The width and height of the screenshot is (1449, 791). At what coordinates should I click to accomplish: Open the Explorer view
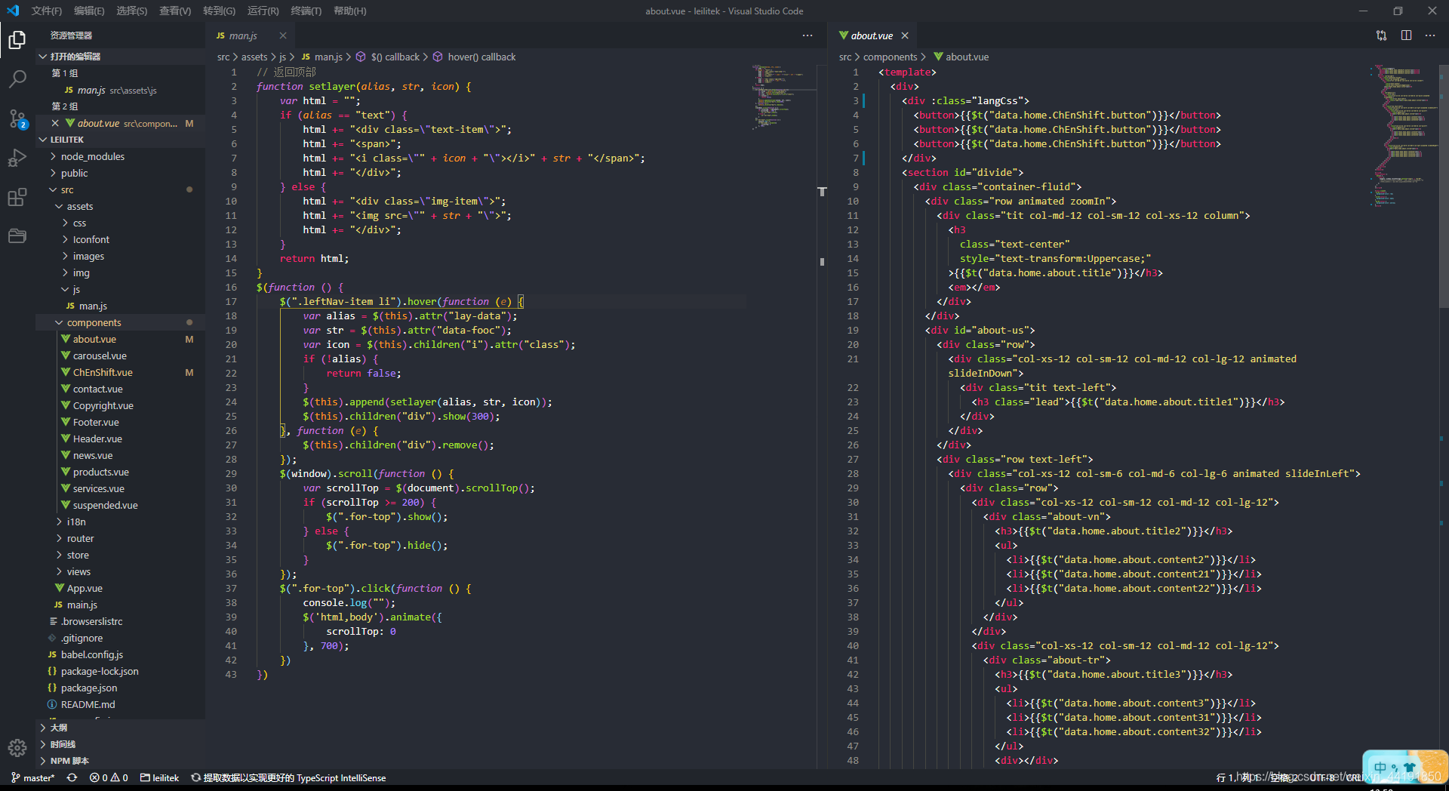17,41
